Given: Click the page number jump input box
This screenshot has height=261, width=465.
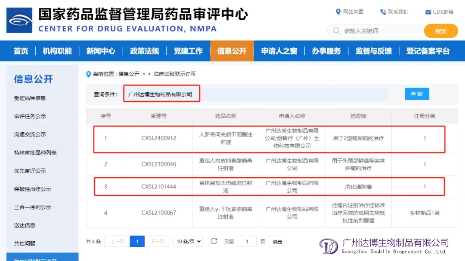Looking at the screenshot, I should [x=247, y=242].
